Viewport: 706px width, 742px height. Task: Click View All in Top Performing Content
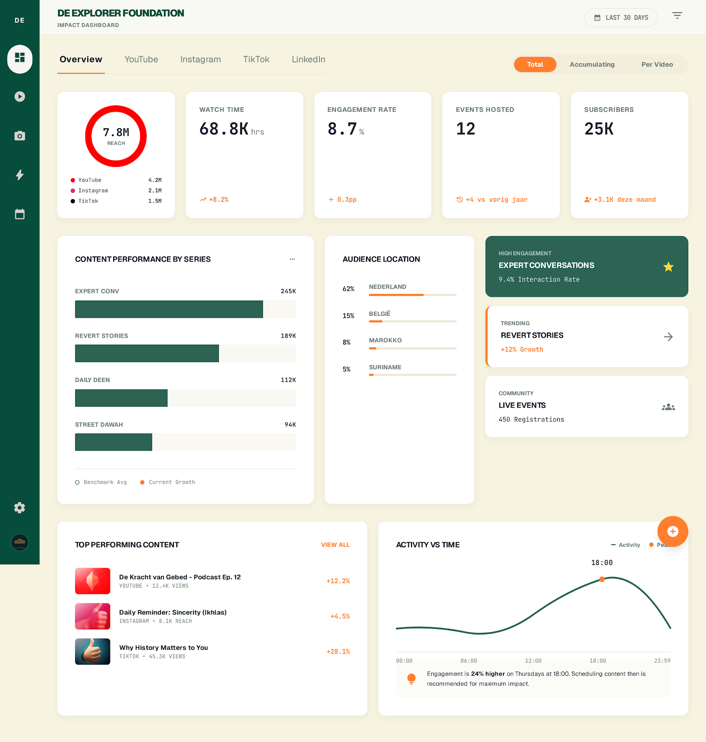335,545
